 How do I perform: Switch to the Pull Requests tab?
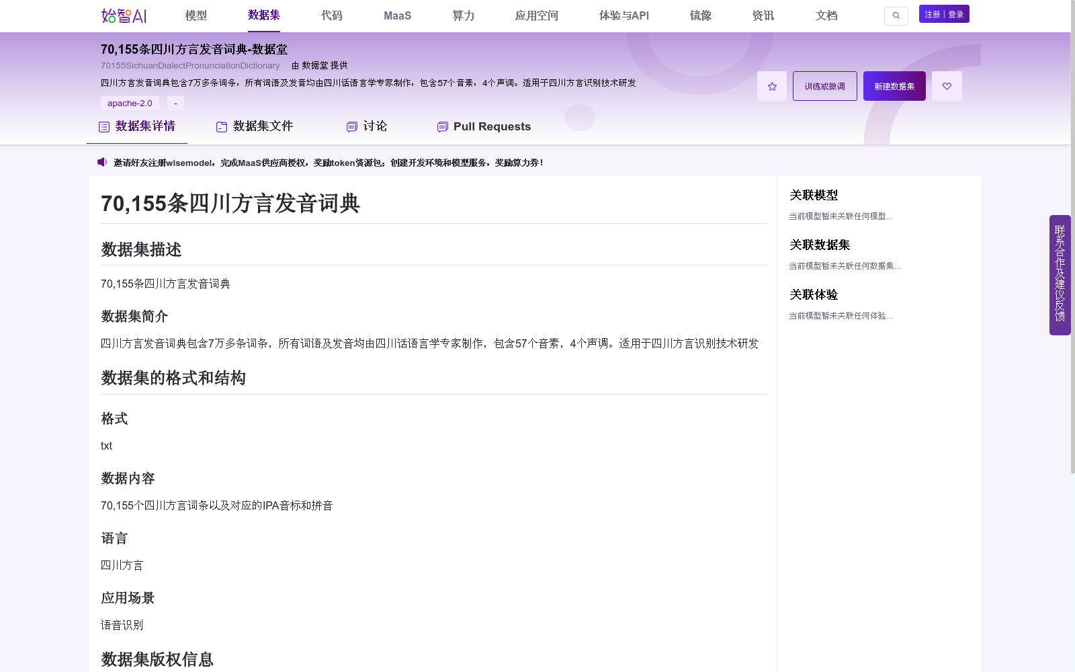pos(492,126)
